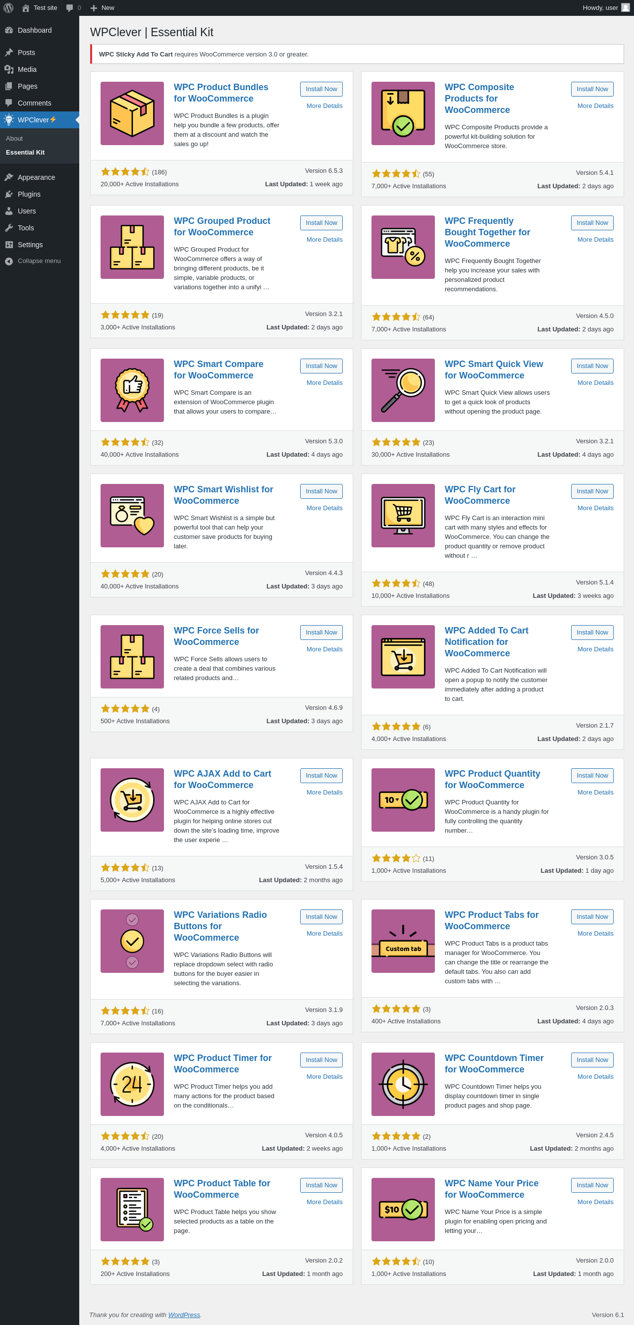
Task: Open the Appearance menu in sidebar
Action: click(36, 177)
